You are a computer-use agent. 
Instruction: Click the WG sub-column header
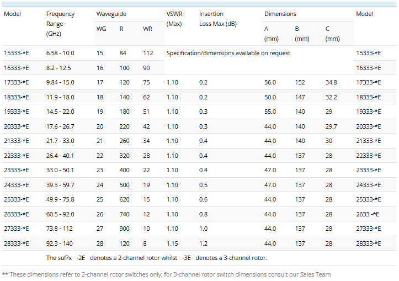(102, 29)
